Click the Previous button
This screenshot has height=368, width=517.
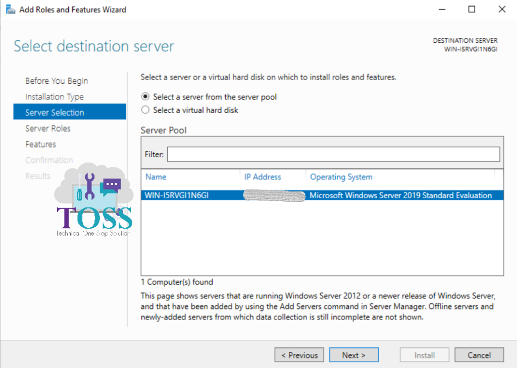pyautogui.click(x=299, y=354)
